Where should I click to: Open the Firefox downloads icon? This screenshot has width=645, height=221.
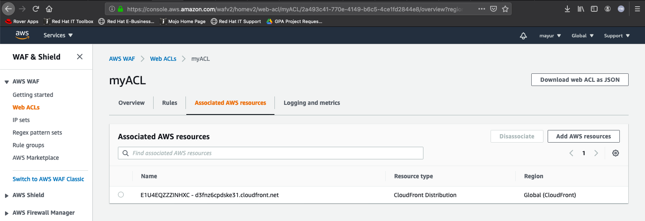567,8
